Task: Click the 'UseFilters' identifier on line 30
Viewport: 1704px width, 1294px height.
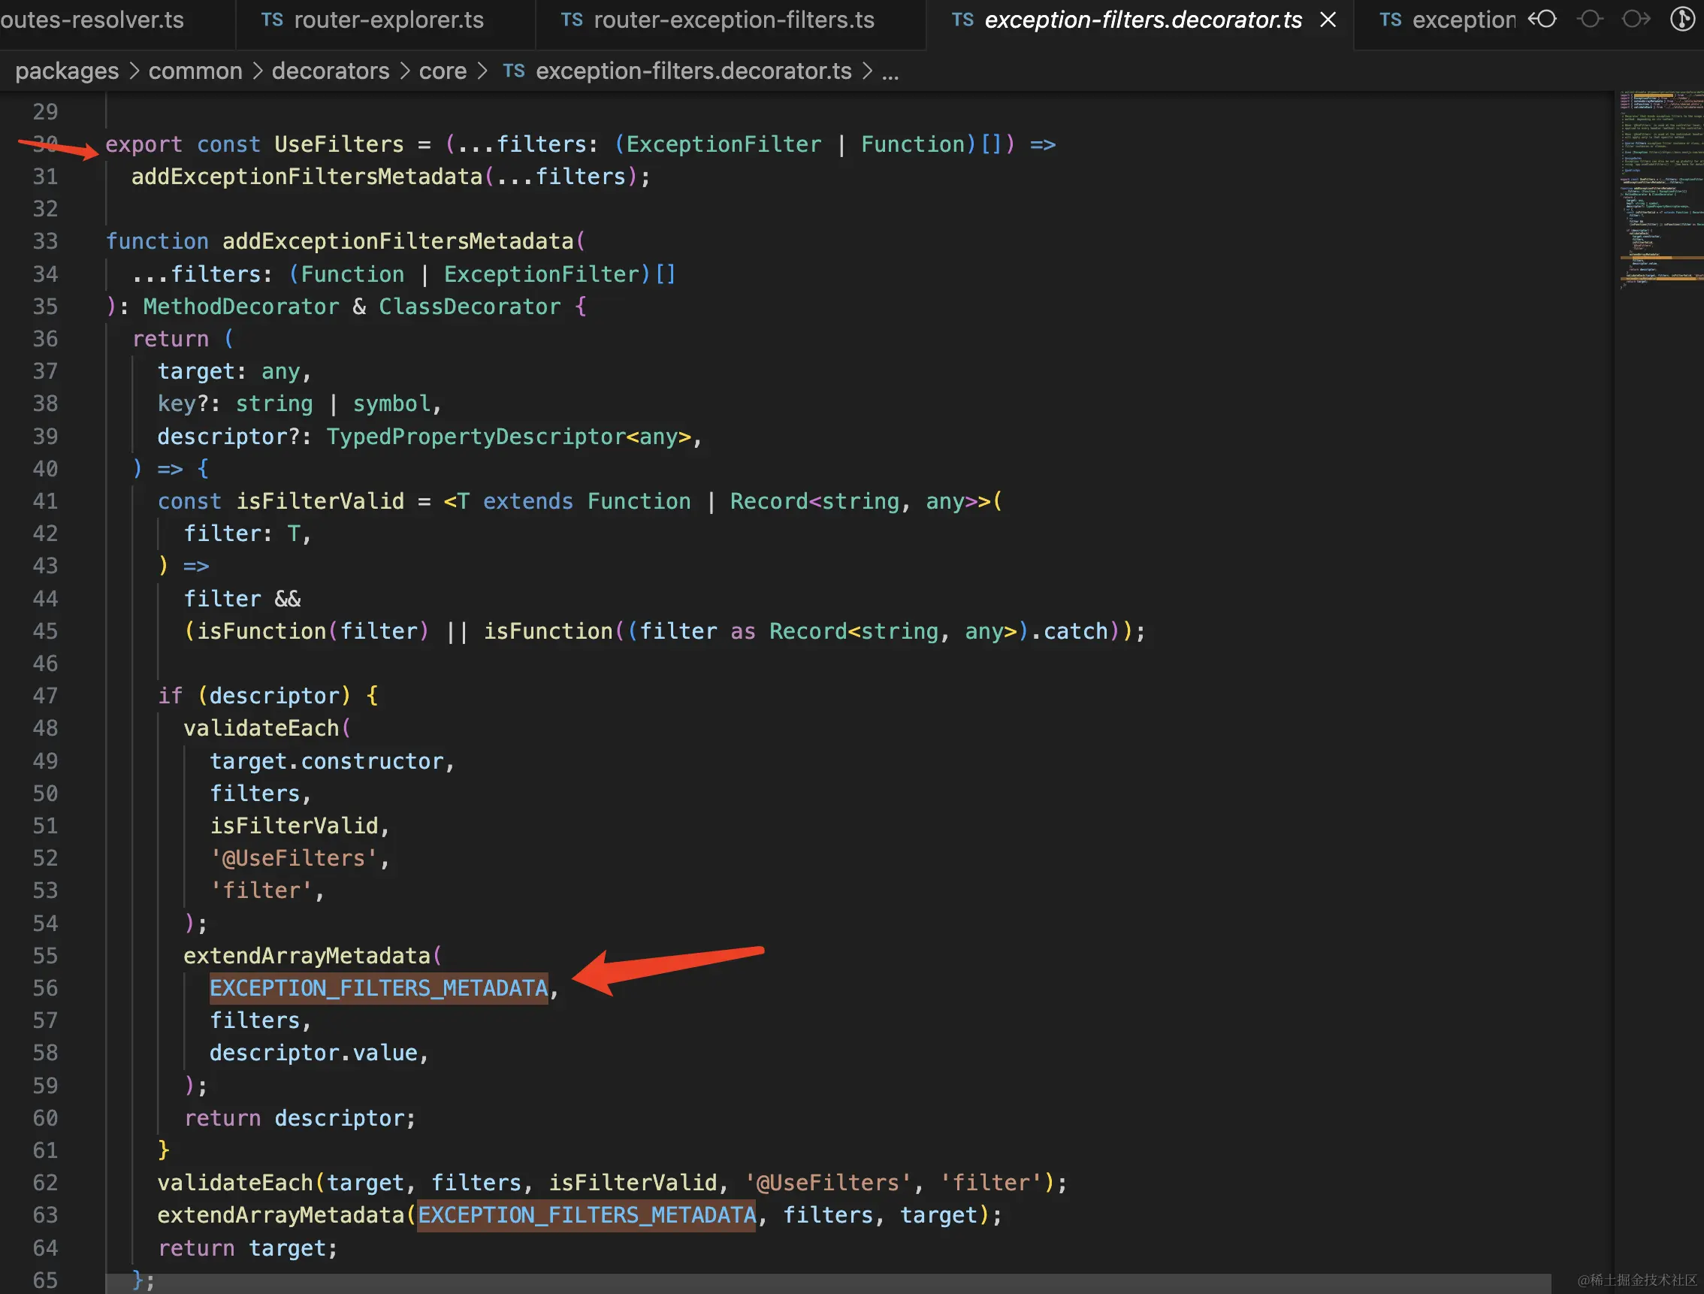Action: click(x=339, y=144)
